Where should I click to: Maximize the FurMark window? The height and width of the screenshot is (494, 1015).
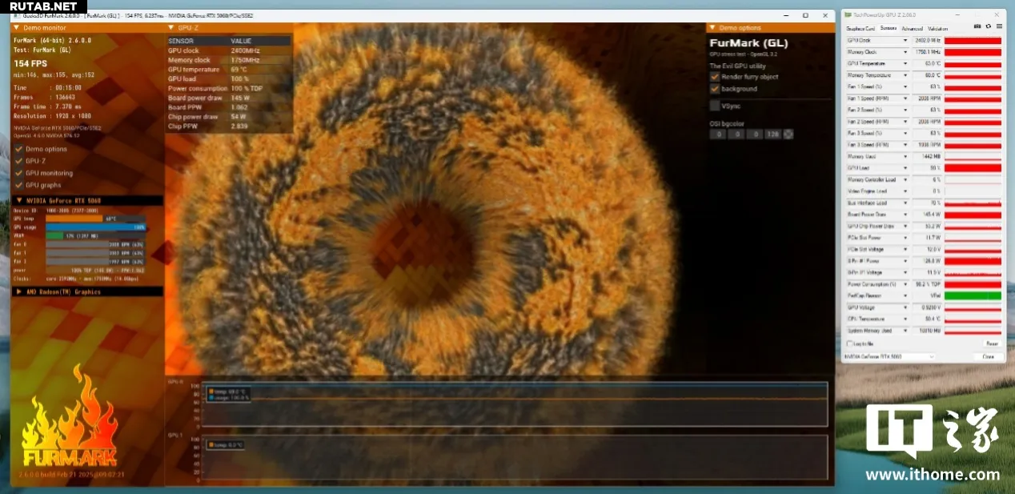tap(804, 15)
